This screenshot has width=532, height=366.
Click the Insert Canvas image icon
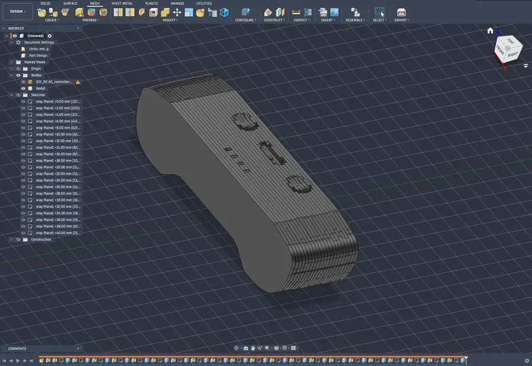click(x=334, y=12)
